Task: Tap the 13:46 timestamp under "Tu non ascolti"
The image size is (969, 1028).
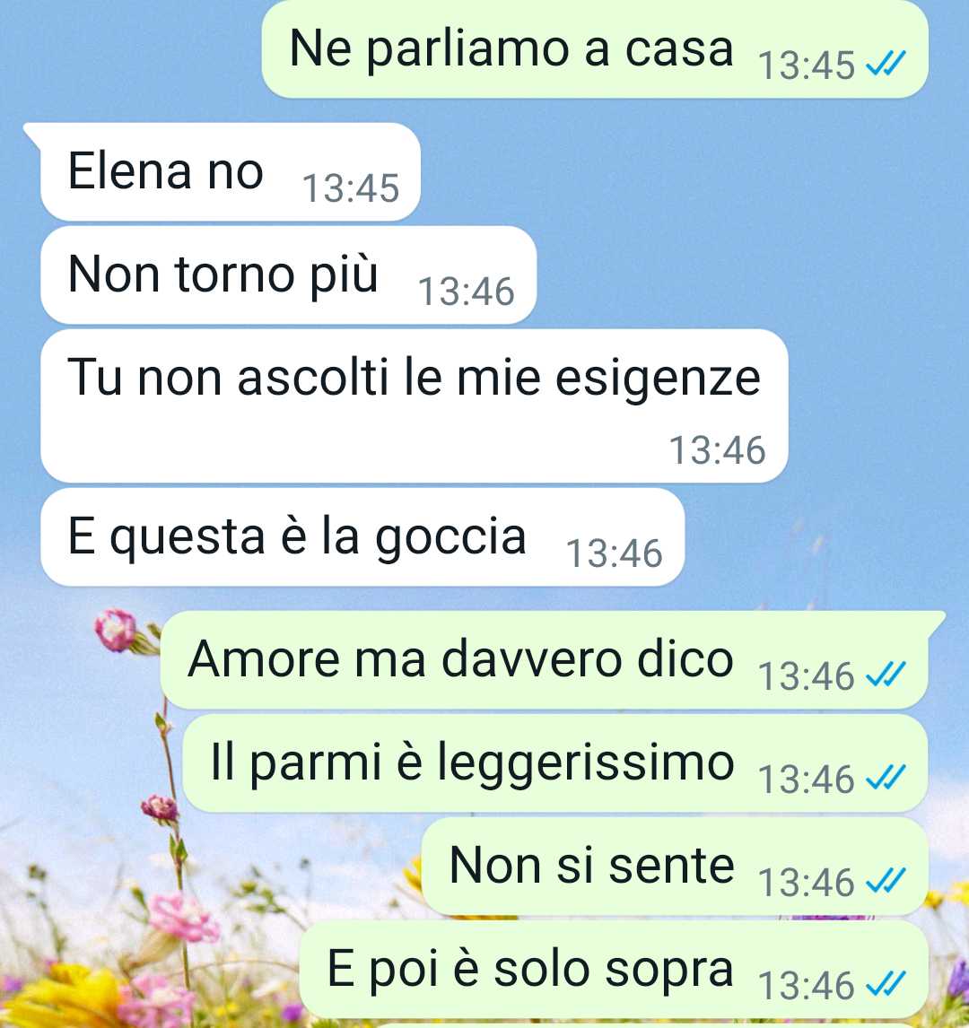Action: 717,450
